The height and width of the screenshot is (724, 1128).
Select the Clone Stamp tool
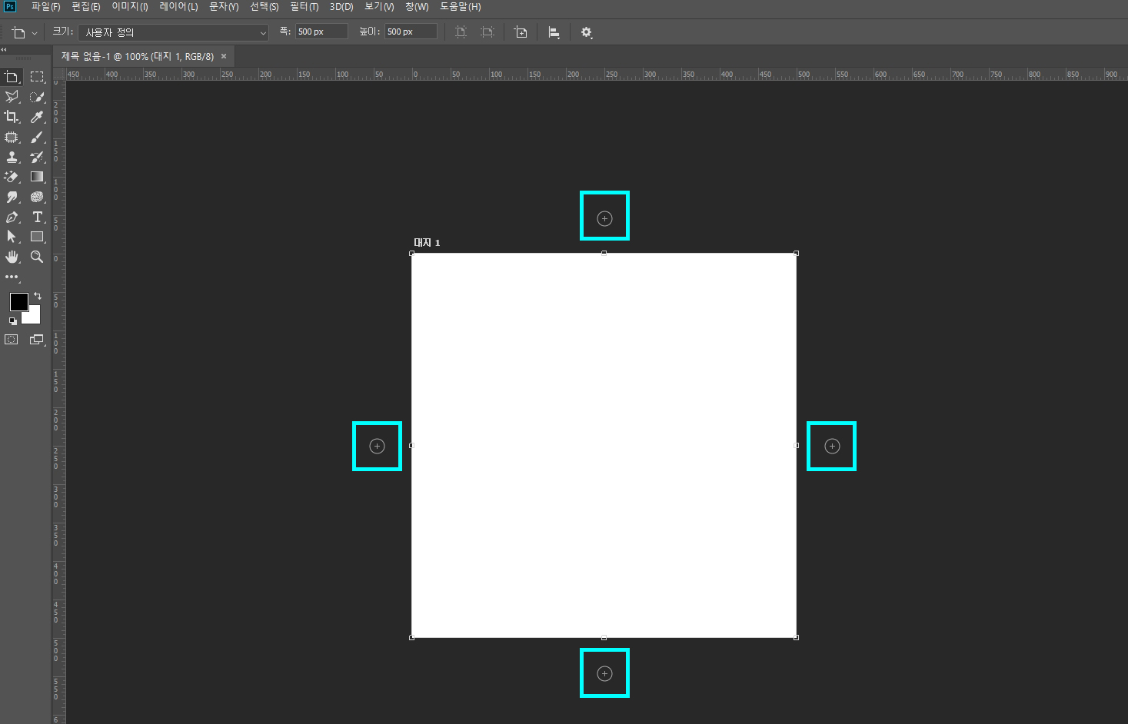(x=12, y=157)
